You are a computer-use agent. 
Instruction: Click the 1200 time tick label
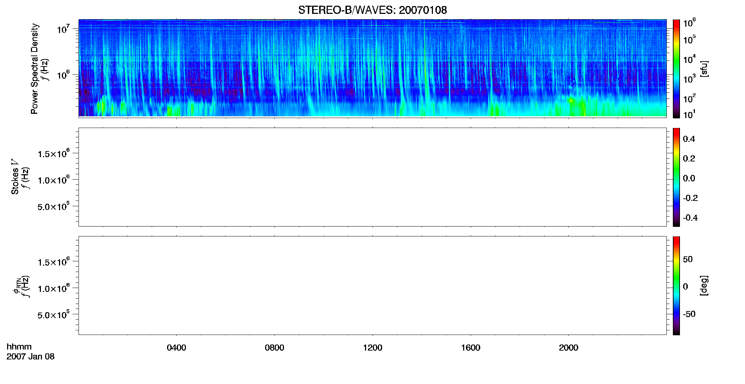(372, 348)
